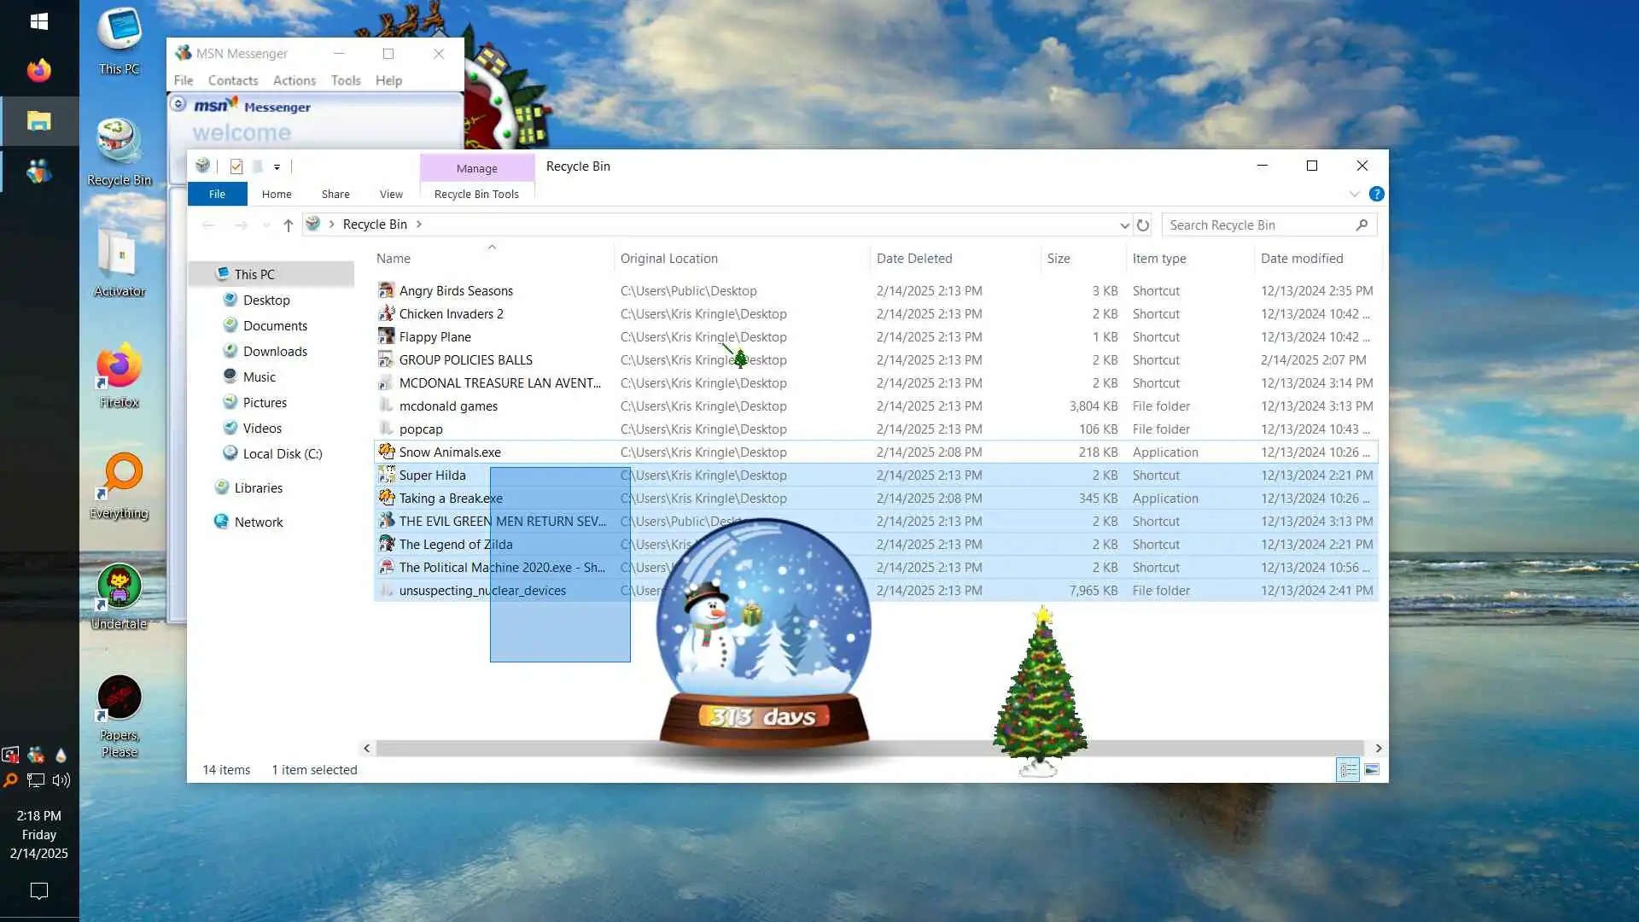
Task: Click the horizontal scrollbar right arrow
Action: point(1378,749)
